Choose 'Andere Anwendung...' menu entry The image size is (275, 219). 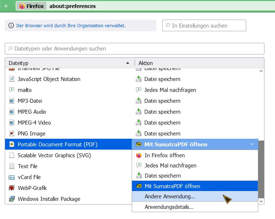click(x=170, y=196)
